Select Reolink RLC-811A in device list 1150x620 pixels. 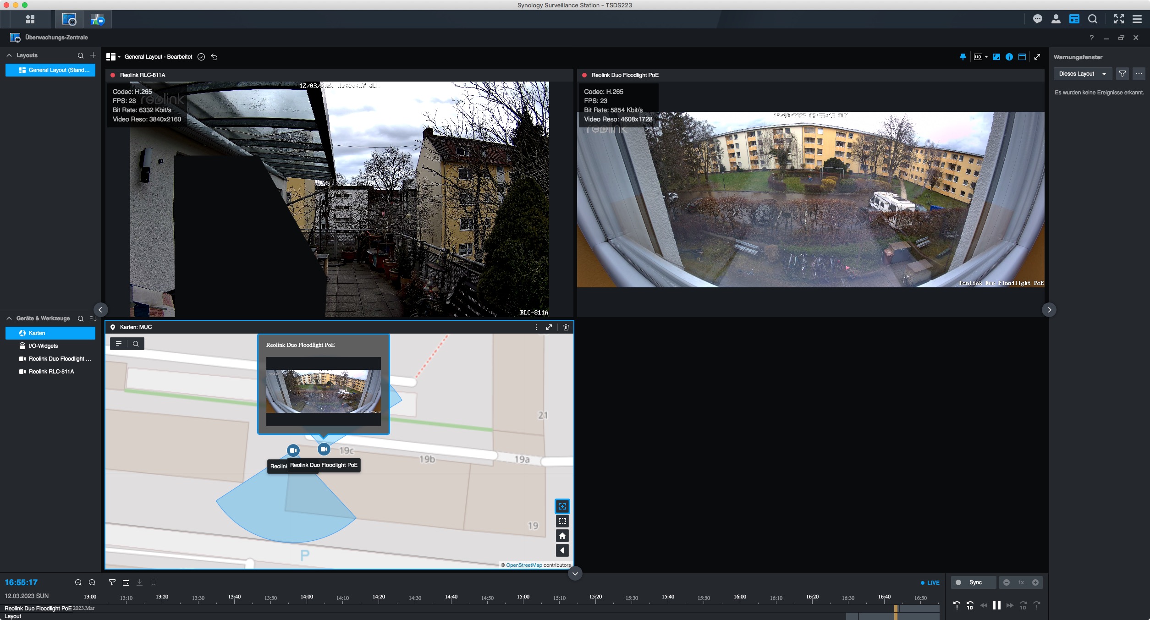[x=51, y=372]
